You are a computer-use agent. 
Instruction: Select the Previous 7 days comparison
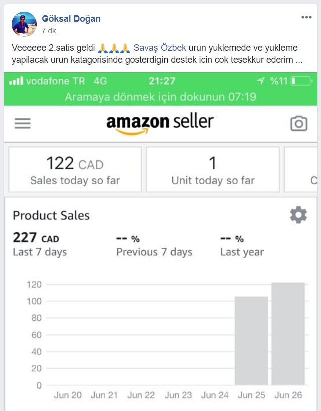click(154, 246)
